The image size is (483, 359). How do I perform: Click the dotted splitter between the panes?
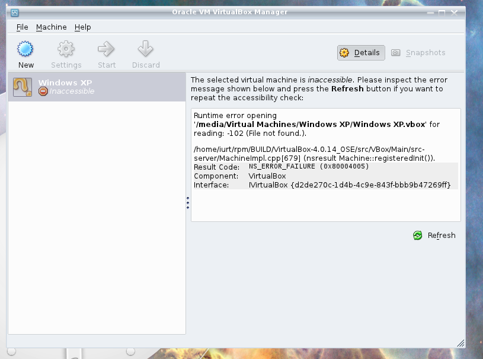[x=188, y=202]
